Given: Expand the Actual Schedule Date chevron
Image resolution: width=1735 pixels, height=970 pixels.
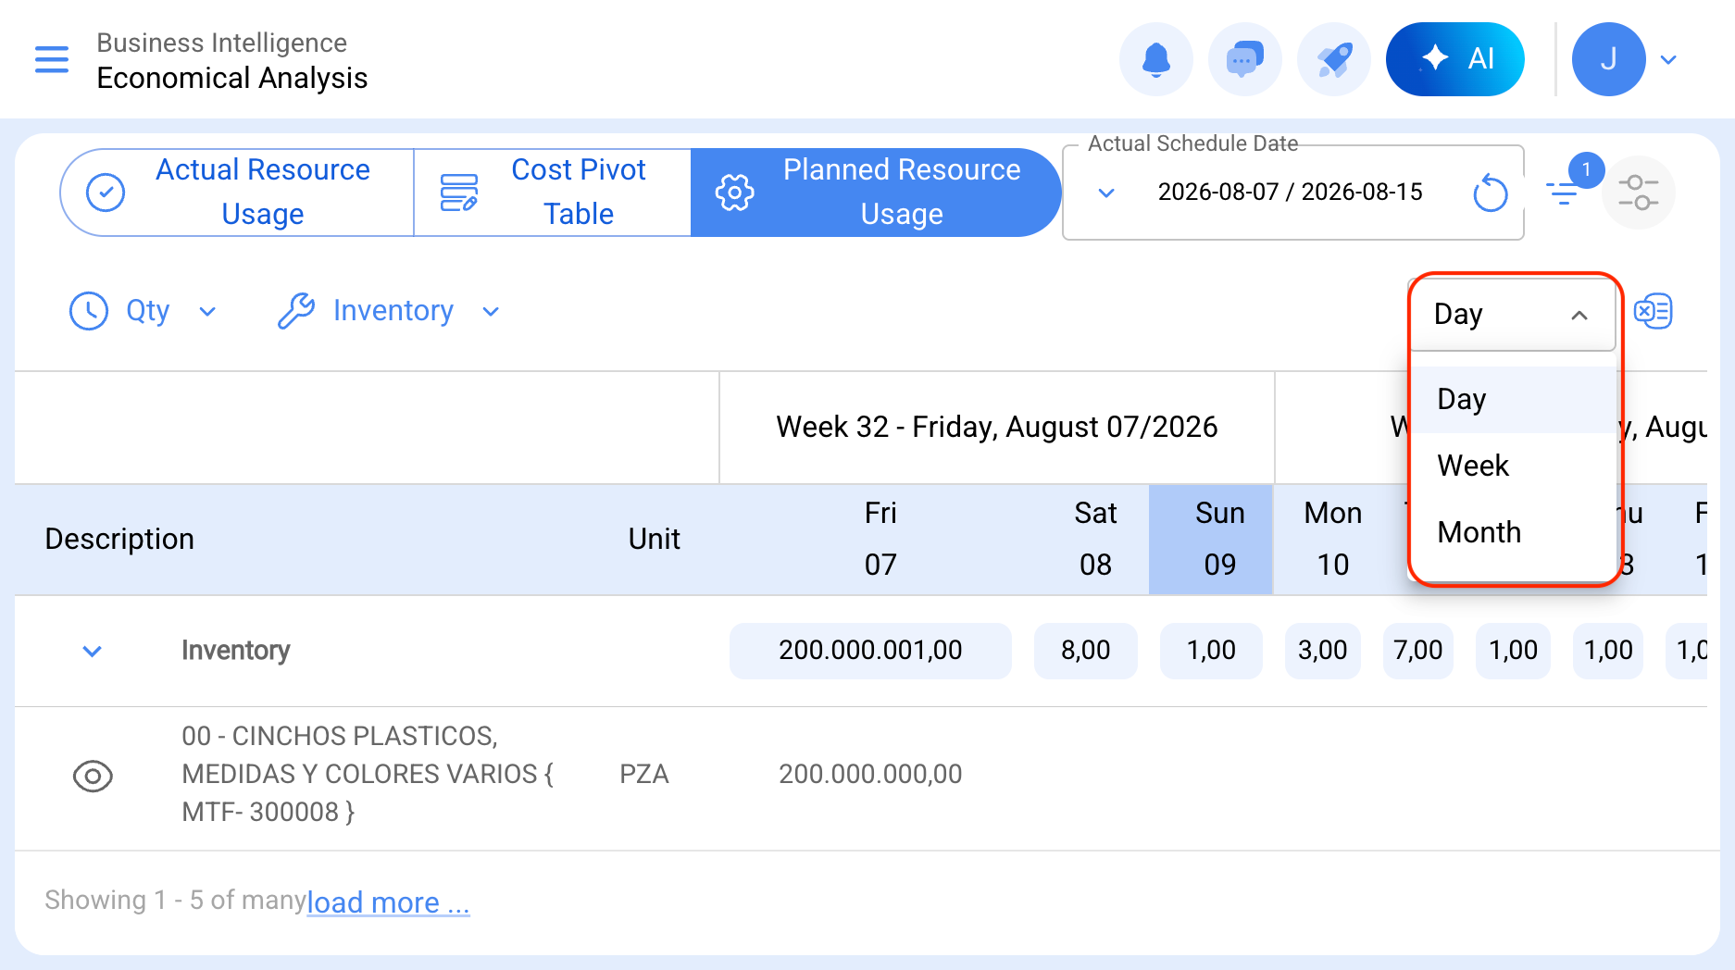Looking at the screenshot, I should [1106, 193].
